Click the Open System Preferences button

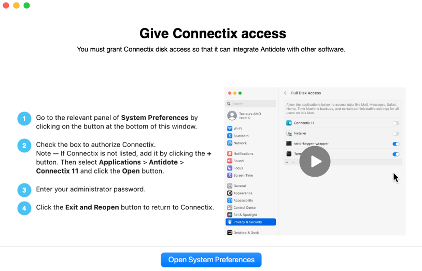click(x=211, y=260)
